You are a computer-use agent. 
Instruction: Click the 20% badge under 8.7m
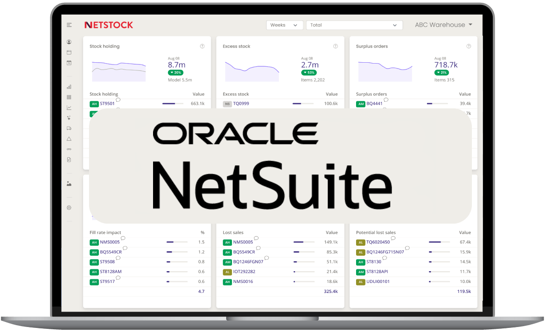click(175, 73)
